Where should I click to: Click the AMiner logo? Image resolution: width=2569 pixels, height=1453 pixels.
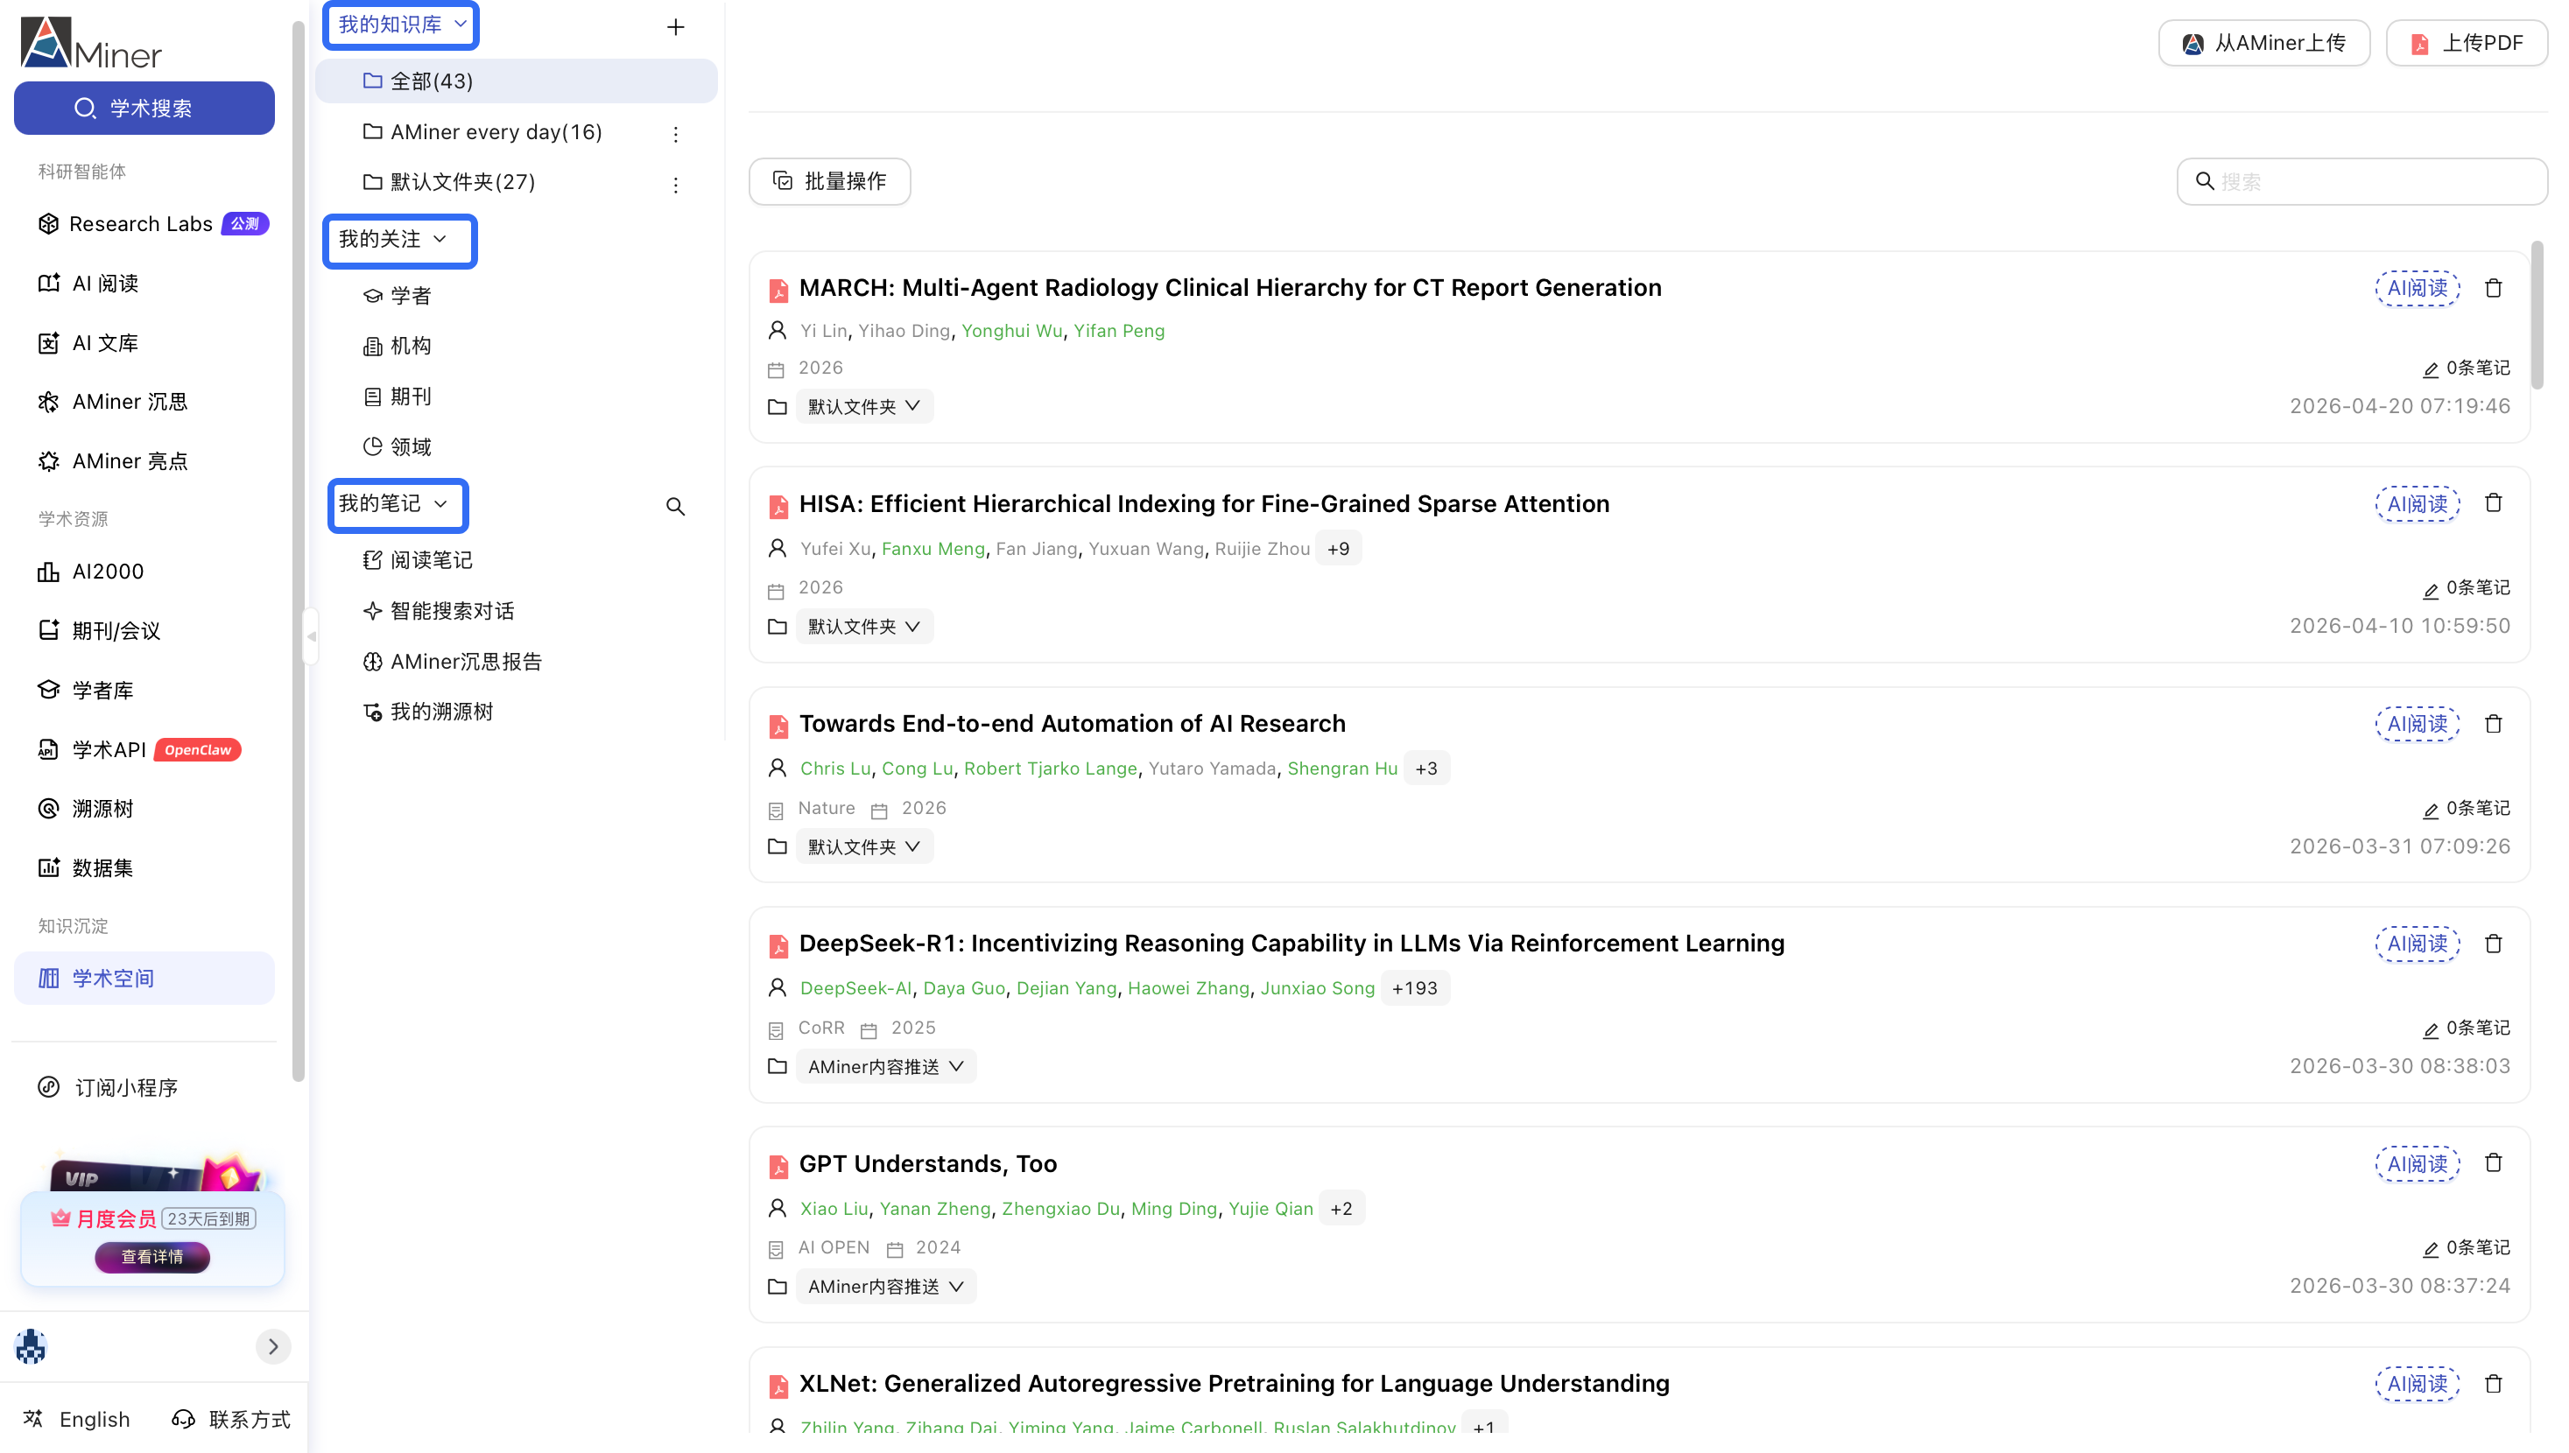click(x=91, y=43)
